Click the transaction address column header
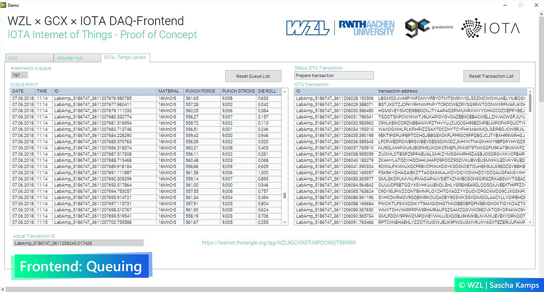This screenshot has width=544, height=292. point(452,91)
